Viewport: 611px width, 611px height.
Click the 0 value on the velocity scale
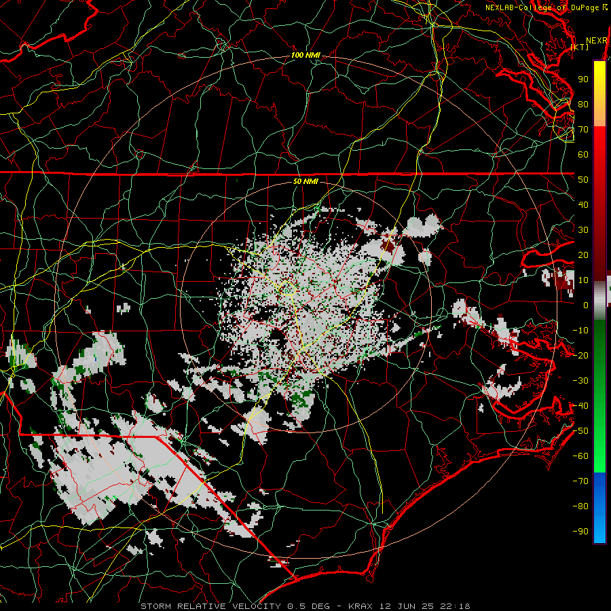click(x=586, y=305)
